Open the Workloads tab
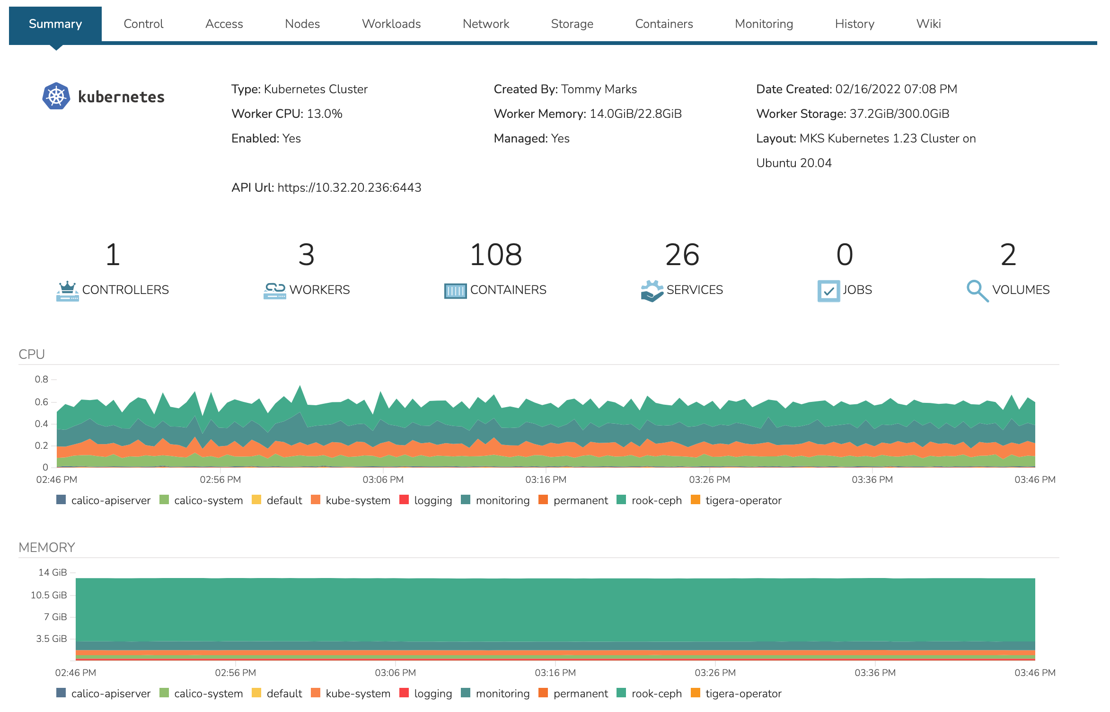Image resolution: width=1110 pixels, height=712 pixels. (x=391, y=24)
